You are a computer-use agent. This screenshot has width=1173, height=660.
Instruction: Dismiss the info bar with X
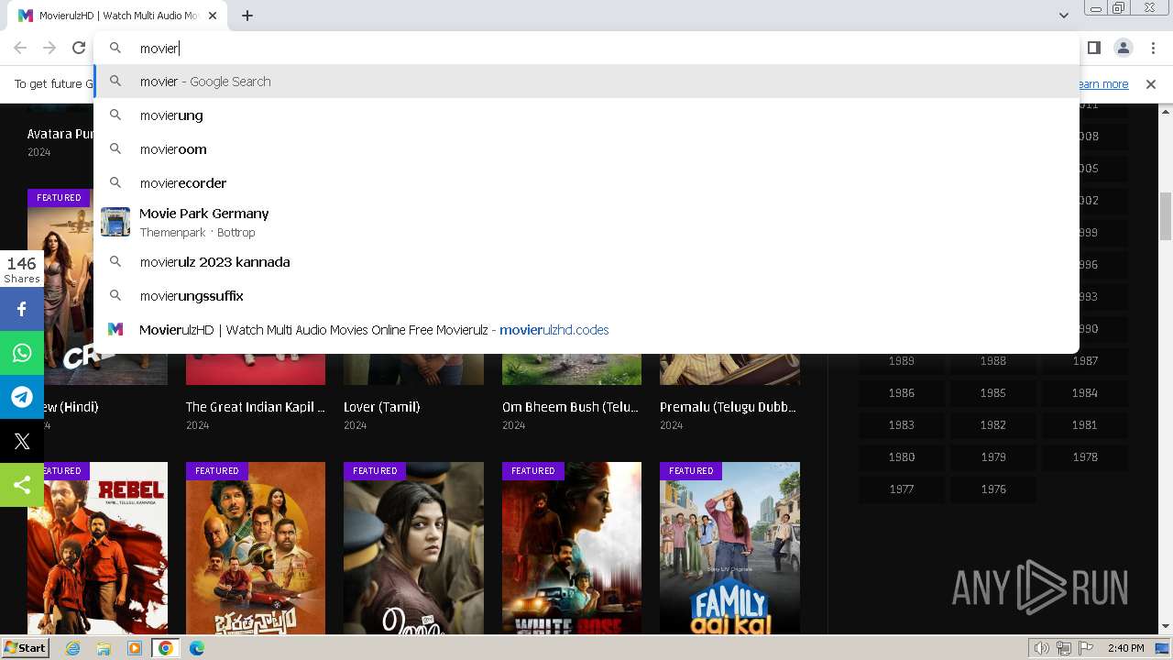click(x=1151, y=84)
